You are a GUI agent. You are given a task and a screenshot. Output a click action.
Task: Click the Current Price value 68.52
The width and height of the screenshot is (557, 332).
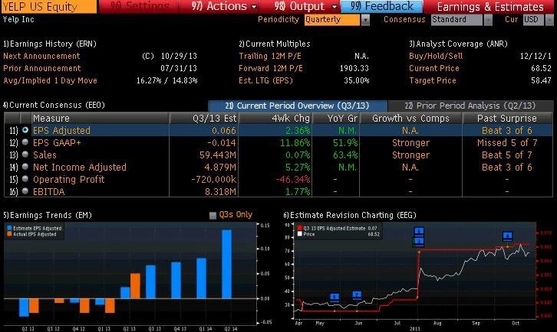pos(541,68)
